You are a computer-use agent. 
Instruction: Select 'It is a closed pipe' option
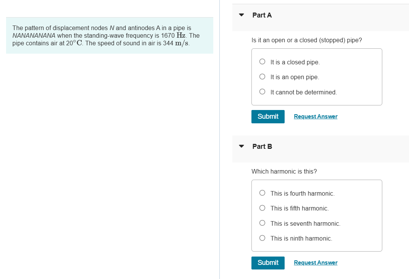(x=262, y=62)
